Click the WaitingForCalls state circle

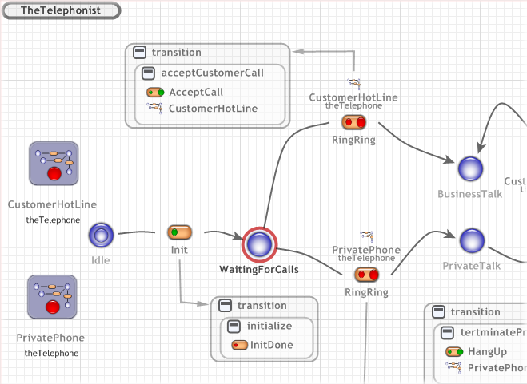coord(259,244)
